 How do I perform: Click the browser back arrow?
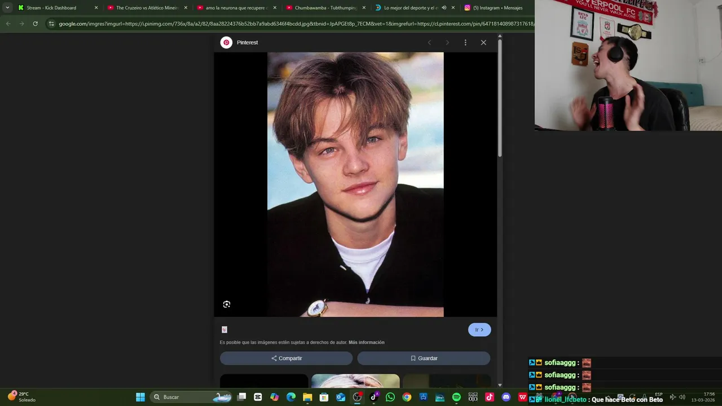(8, 24)
